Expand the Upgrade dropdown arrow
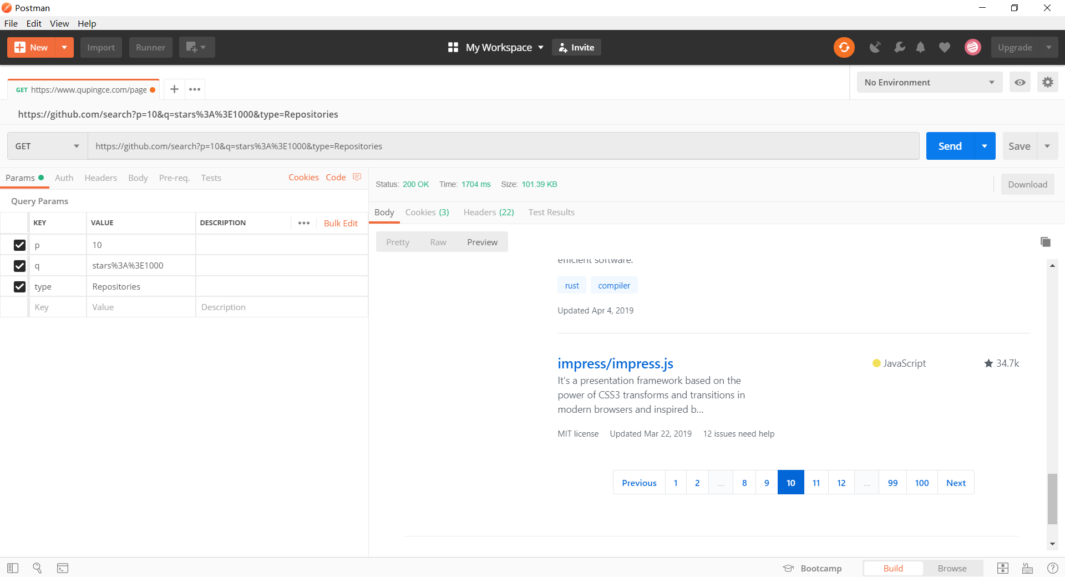The width and height of the screenshot is (1065, 577). [x=1048, y=47]
